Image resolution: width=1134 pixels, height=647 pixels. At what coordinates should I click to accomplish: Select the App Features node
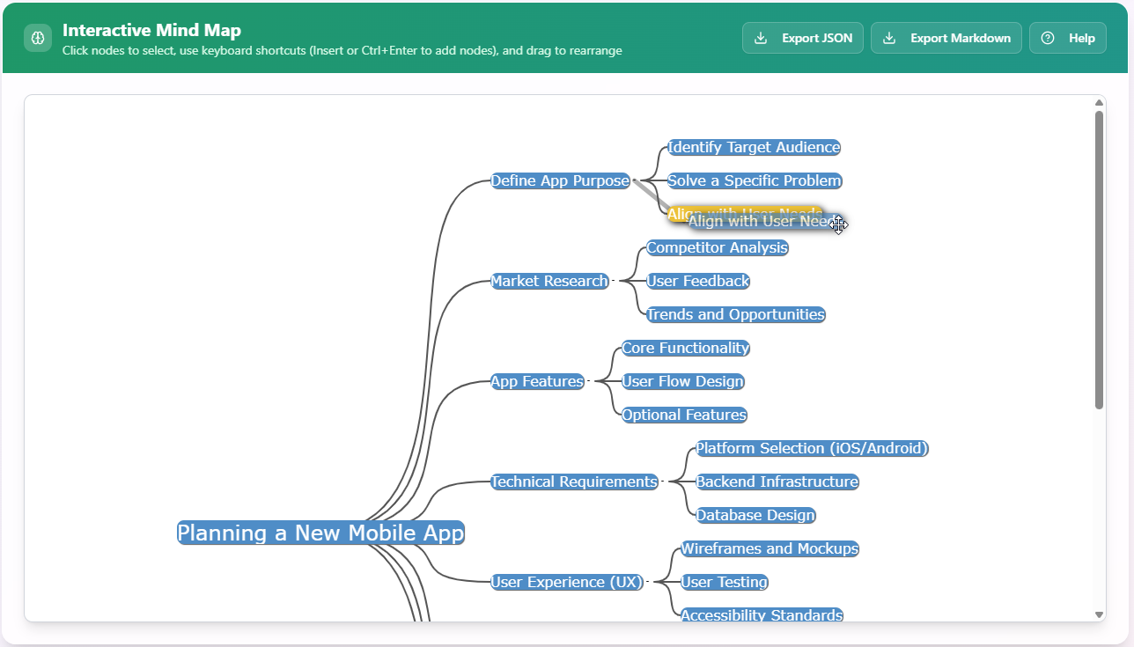537,381
